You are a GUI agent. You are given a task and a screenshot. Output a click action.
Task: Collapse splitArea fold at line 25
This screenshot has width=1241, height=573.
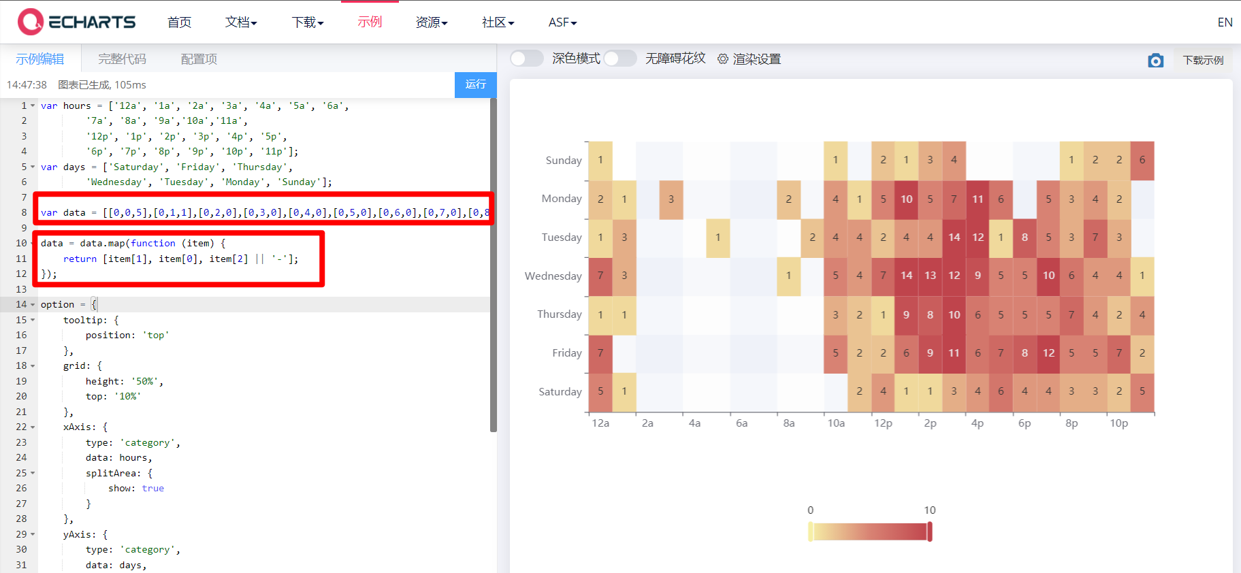pos(33,473)
